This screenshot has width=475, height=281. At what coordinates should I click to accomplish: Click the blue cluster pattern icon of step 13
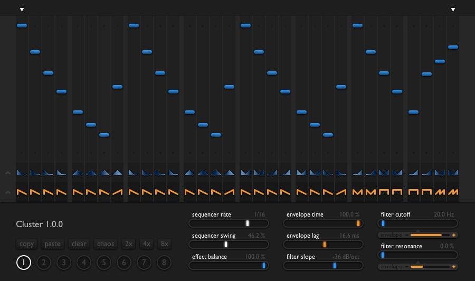click(189, 173)
